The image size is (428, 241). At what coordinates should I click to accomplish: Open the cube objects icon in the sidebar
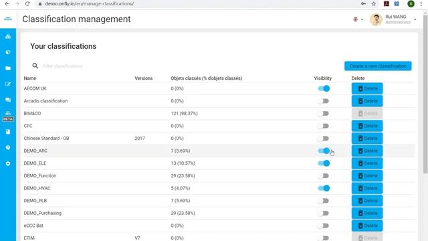tap(8, 52)
